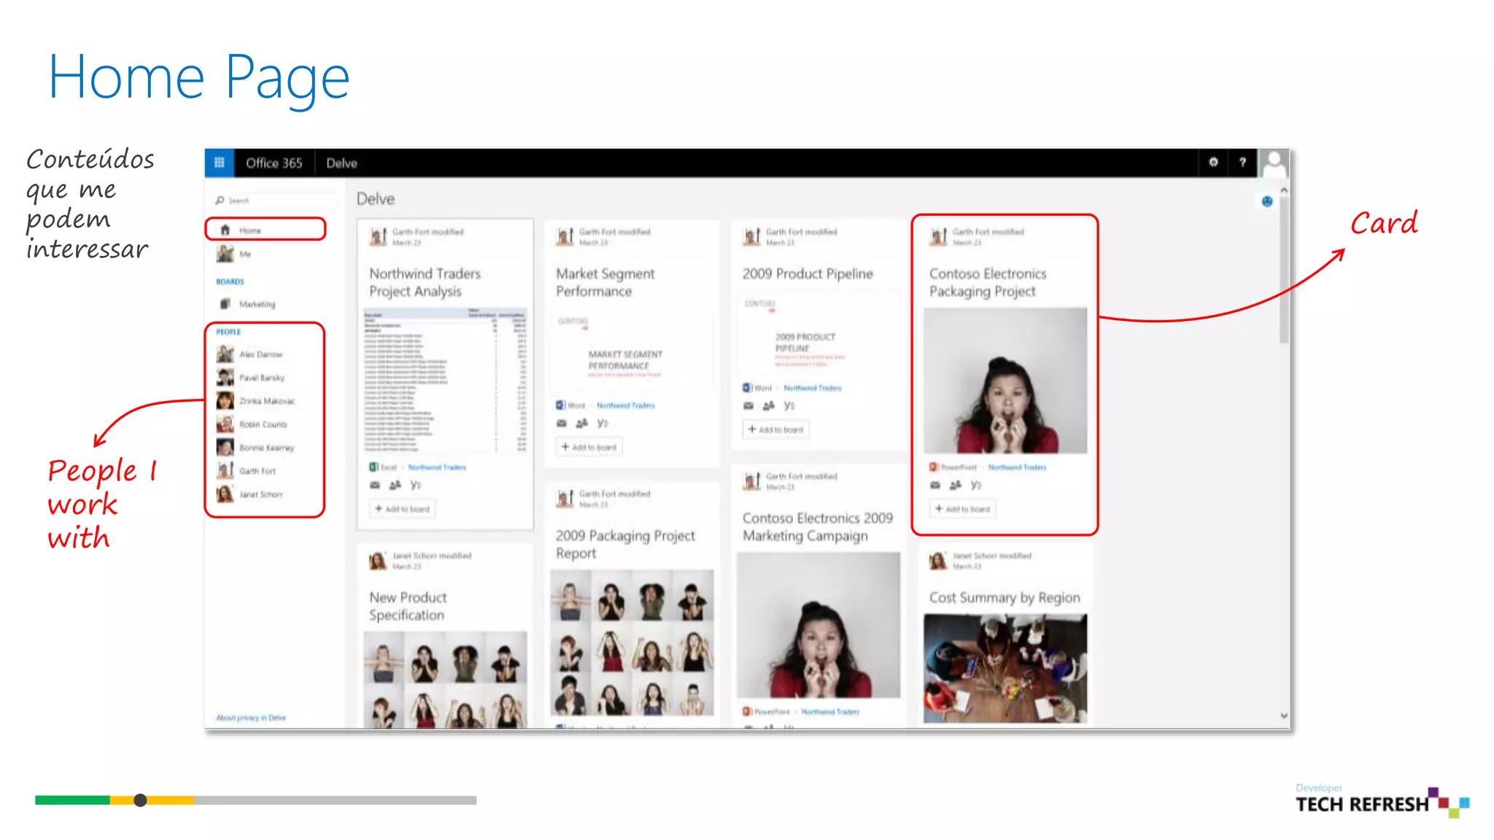Open About privacy in Delve link
The width and height of the screenshot is (1494, 840).
coord(251,717)
